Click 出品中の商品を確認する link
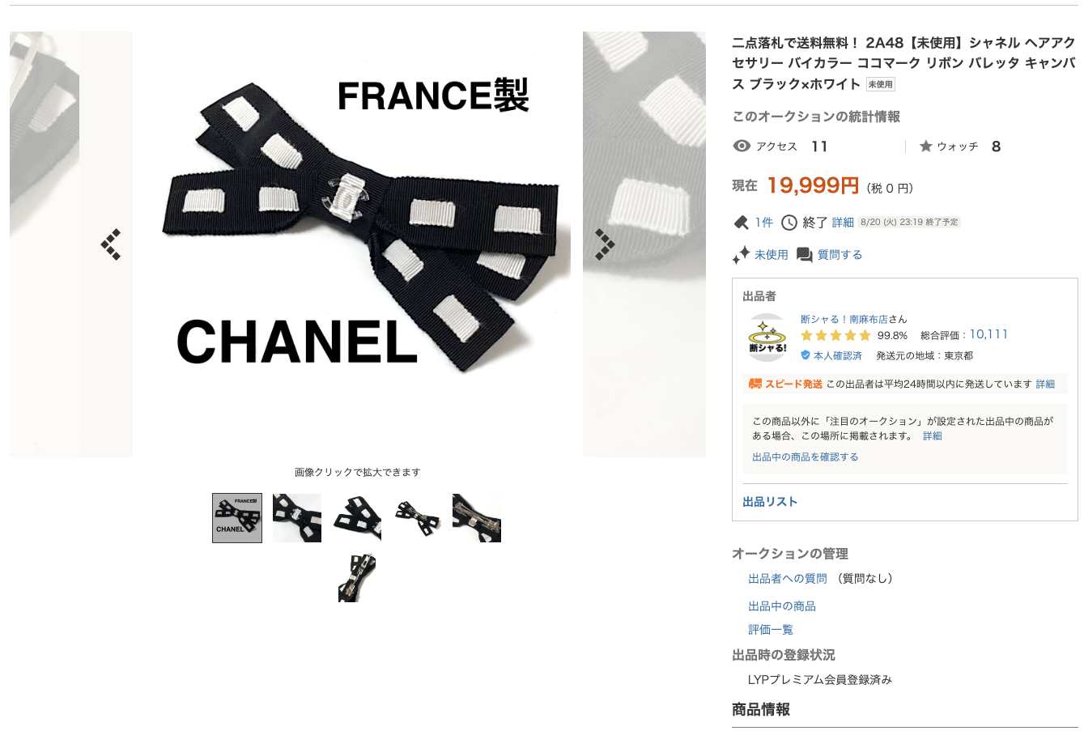The image size is (1084, 735). [x=806, y=457]
